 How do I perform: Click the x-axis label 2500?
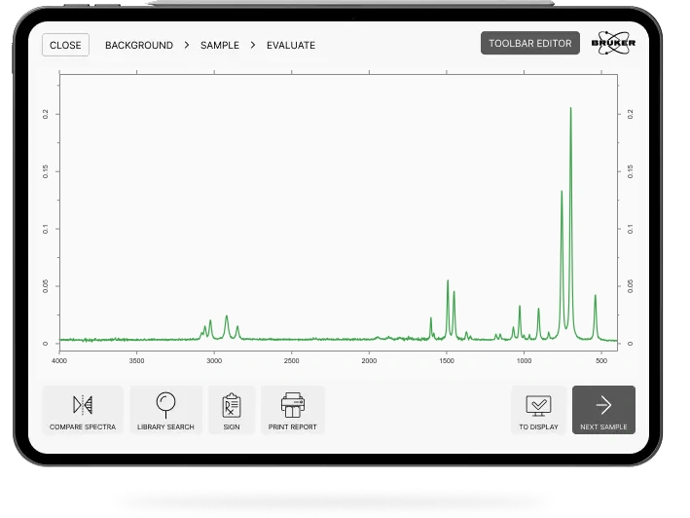click(291, 361)
